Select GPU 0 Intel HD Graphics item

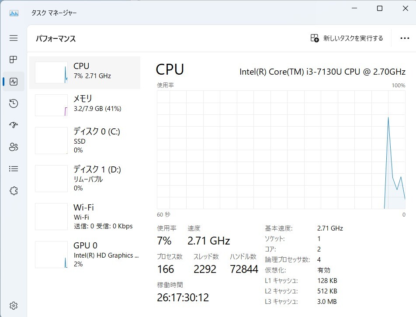85,255
